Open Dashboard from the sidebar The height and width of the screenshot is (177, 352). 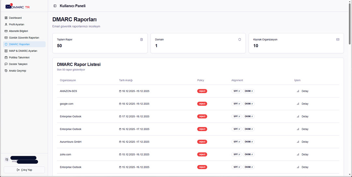15,18
